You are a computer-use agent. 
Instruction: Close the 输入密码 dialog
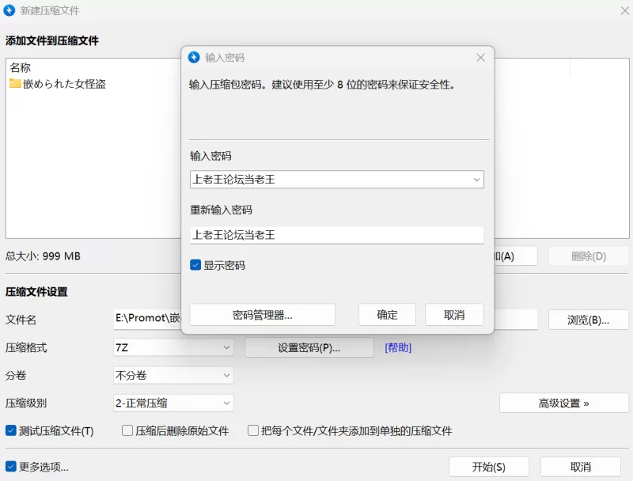tap(480, 58)
